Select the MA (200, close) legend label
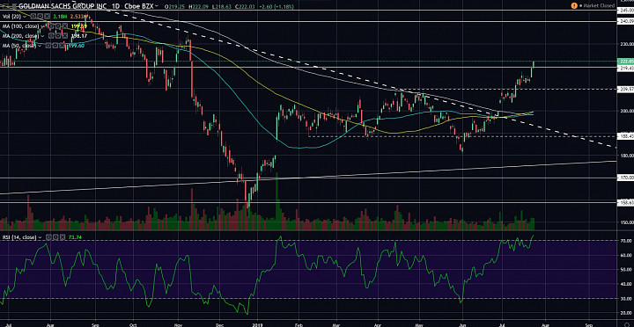Image resolution: width=634 pixels, height=327 pixels. tap(20, 36)
